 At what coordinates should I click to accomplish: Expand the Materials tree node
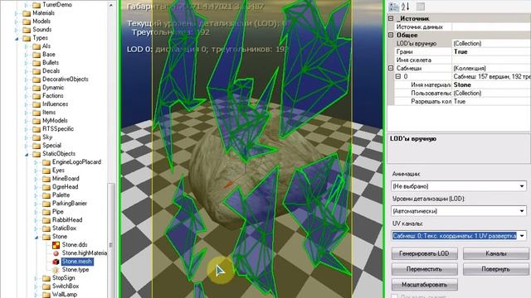click(17, 13)
